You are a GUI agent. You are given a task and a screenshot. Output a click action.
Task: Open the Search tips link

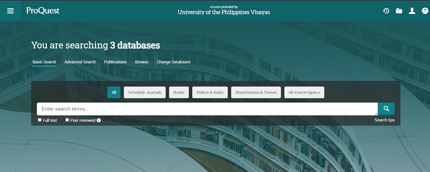[385, 120]
